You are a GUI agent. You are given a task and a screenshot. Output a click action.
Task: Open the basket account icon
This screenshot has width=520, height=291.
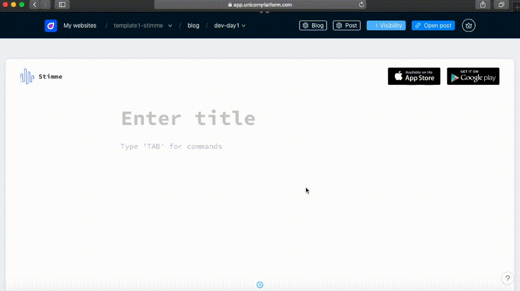[469, 25]
